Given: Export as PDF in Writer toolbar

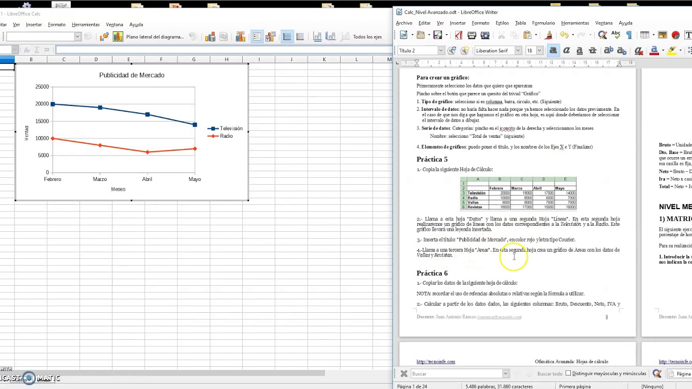Looking at the screenshot, I should 458,35.
